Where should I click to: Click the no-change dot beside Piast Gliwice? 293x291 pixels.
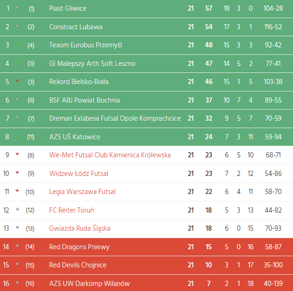click(x=17, y=8)
